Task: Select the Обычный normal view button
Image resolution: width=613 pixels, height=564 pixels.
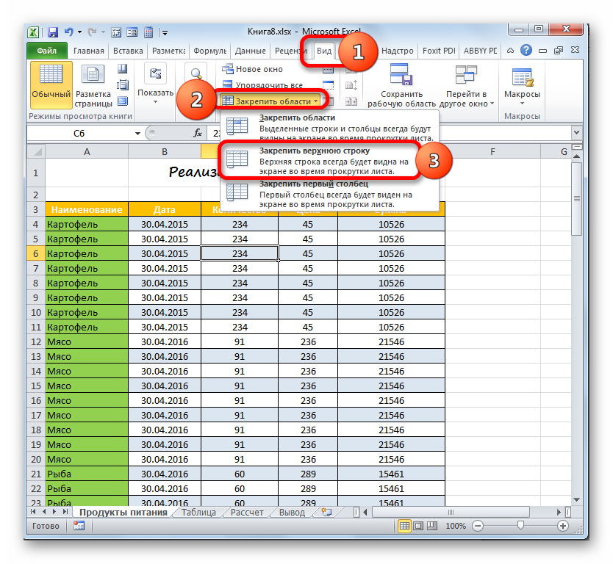Action: (x=51, y=84)
